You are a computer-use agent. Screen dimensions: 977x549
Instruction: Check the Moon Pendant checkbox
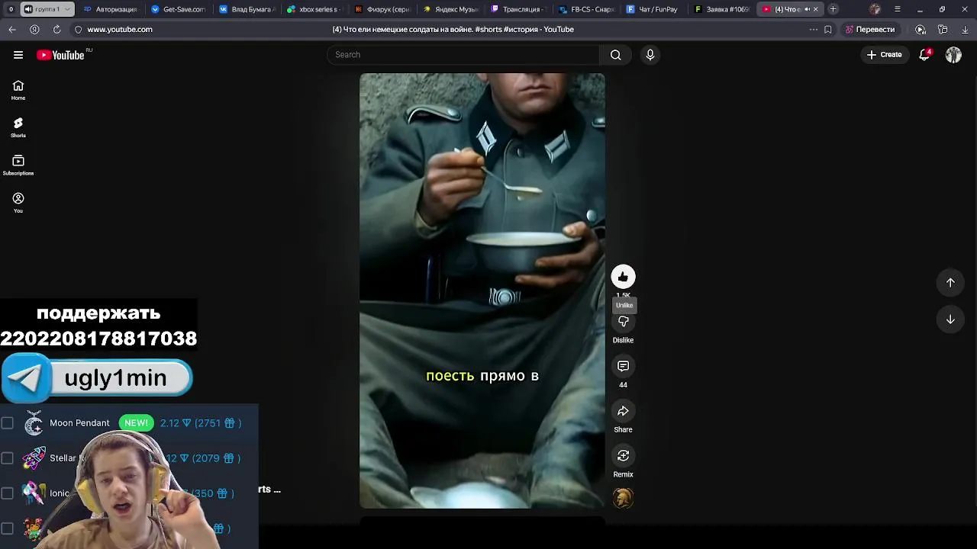[x=8, y=423]
